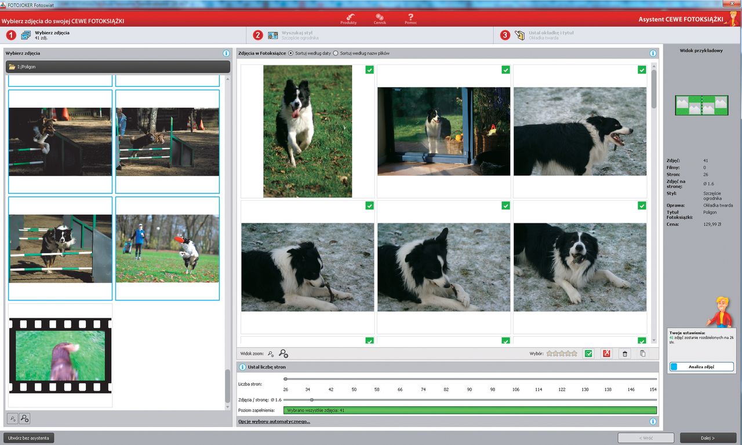Click the Liczba stron slider handle
The width and height of the screenshot is (742, 445).
pyautogui.click(x=285, y=378)
